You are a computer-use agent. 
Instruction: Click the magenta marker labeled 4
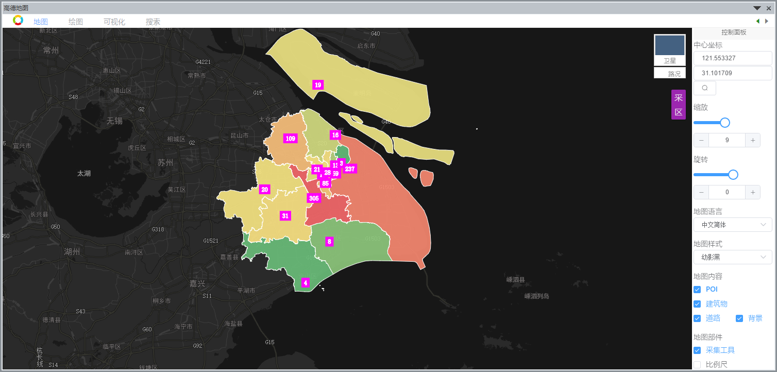point(306,283)
